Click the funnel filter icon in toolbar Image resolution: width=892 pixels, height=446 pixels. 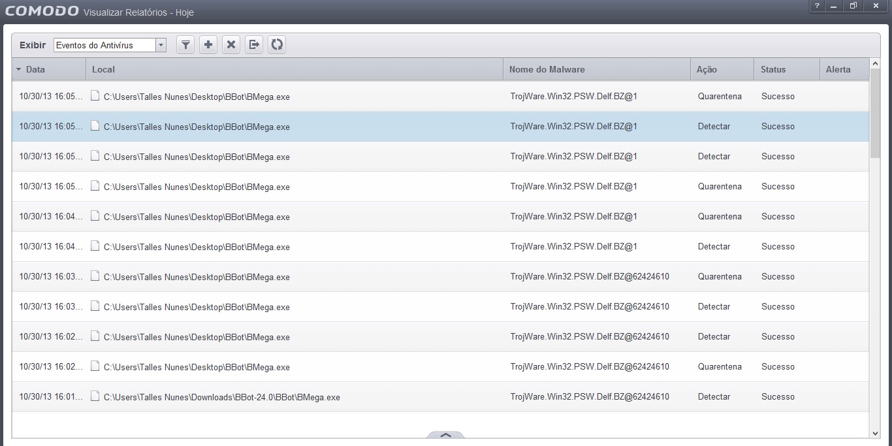click(x=186, y=45)
